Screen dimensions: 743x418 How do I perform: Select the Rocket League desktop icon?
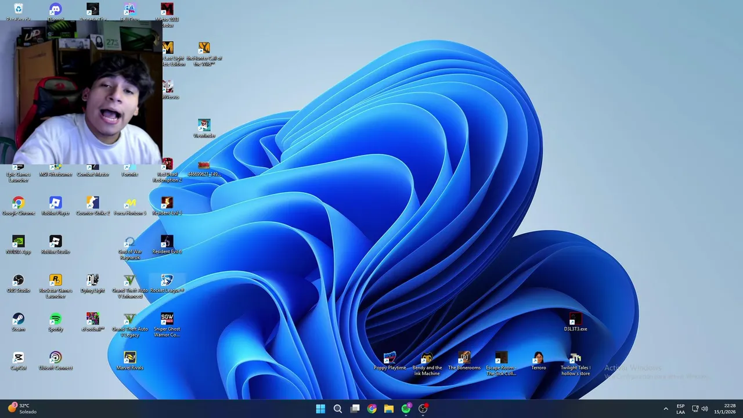click(167, 283)
